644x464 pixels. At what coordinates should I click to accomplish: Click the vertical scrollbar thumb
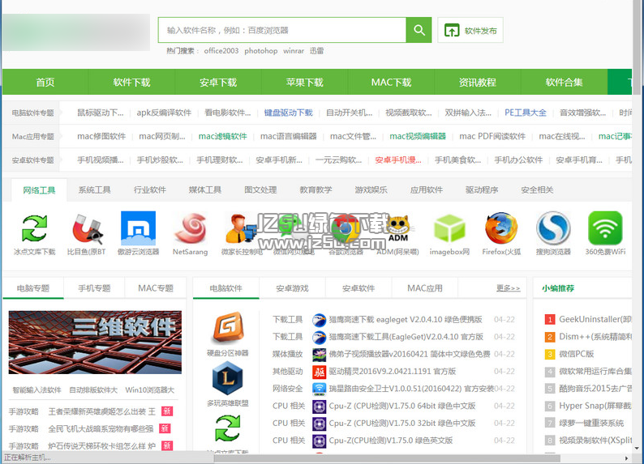point(637,47)
